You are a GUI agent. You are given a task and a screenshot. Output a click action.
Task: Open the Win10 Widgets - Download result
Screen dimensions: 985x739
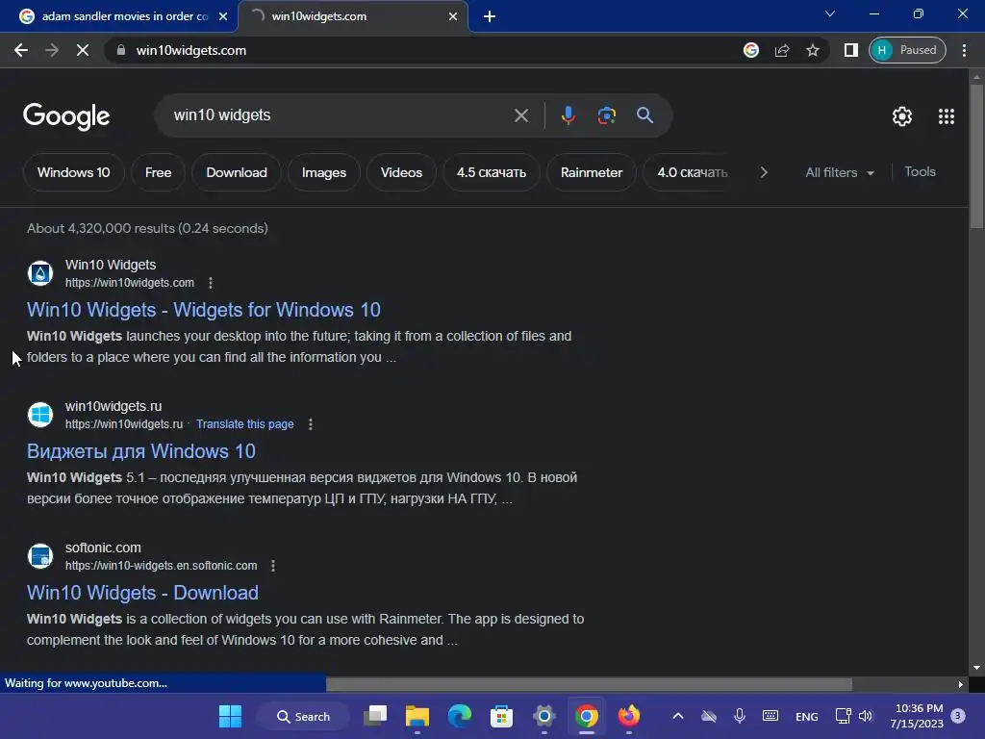point(142,593)
